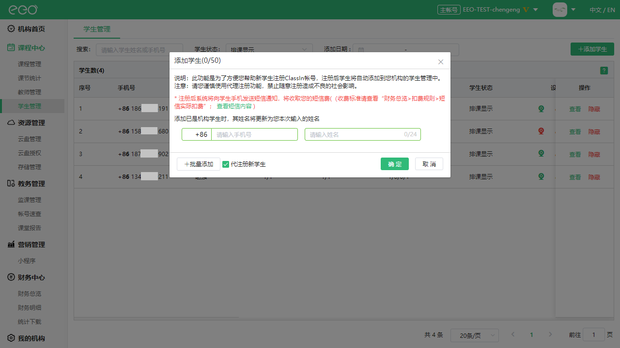
Task: Click the +86 country code selector
Action: (x=197, y=134)
